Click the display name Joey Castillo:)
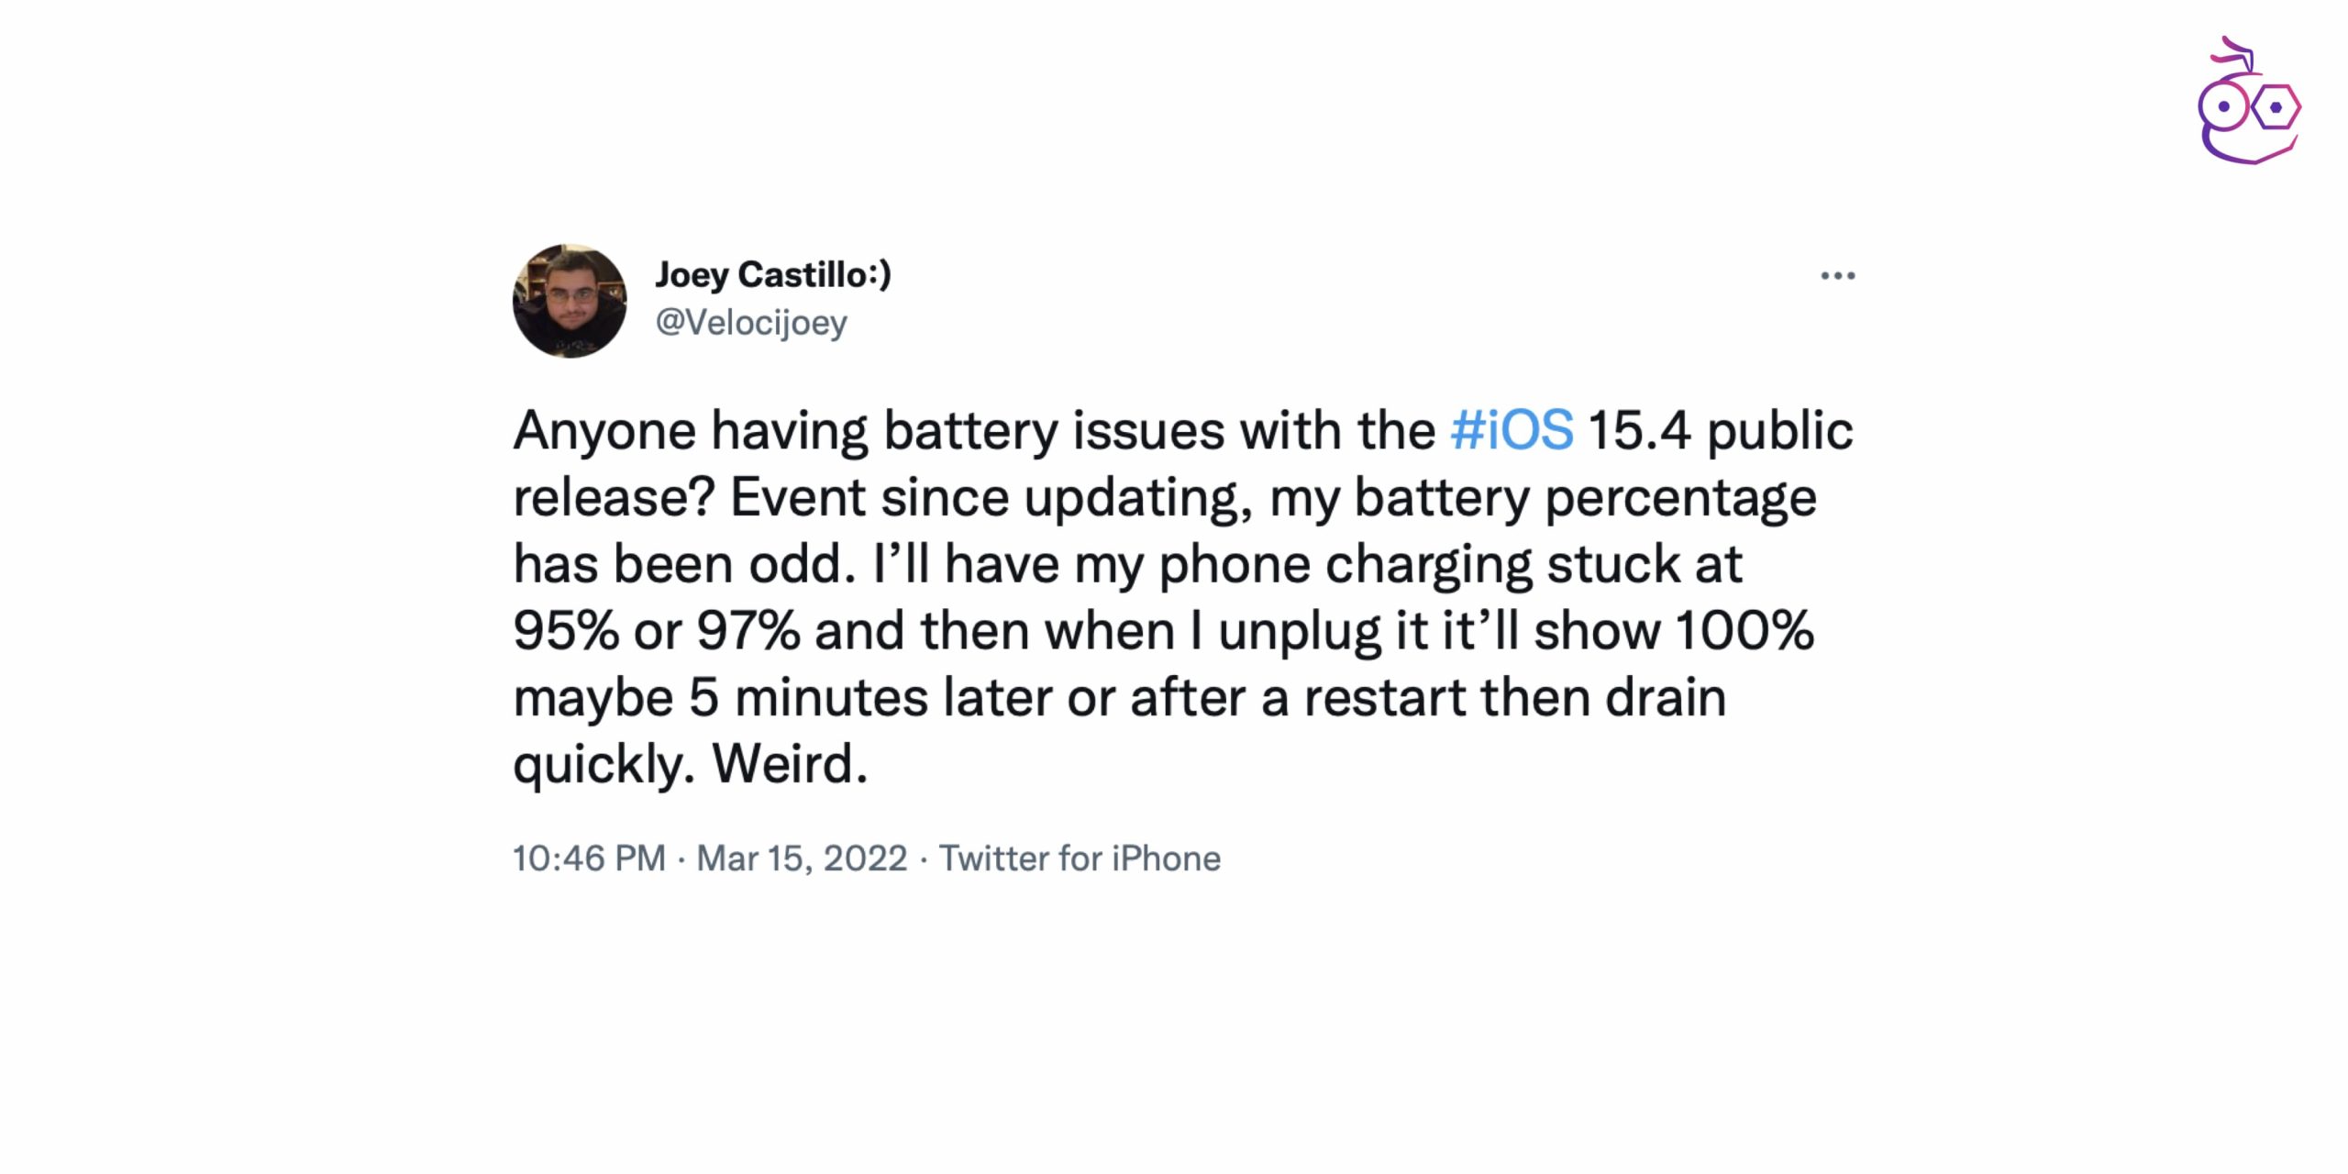Viewport: 2348px width, 1174px height. [772, 274]
